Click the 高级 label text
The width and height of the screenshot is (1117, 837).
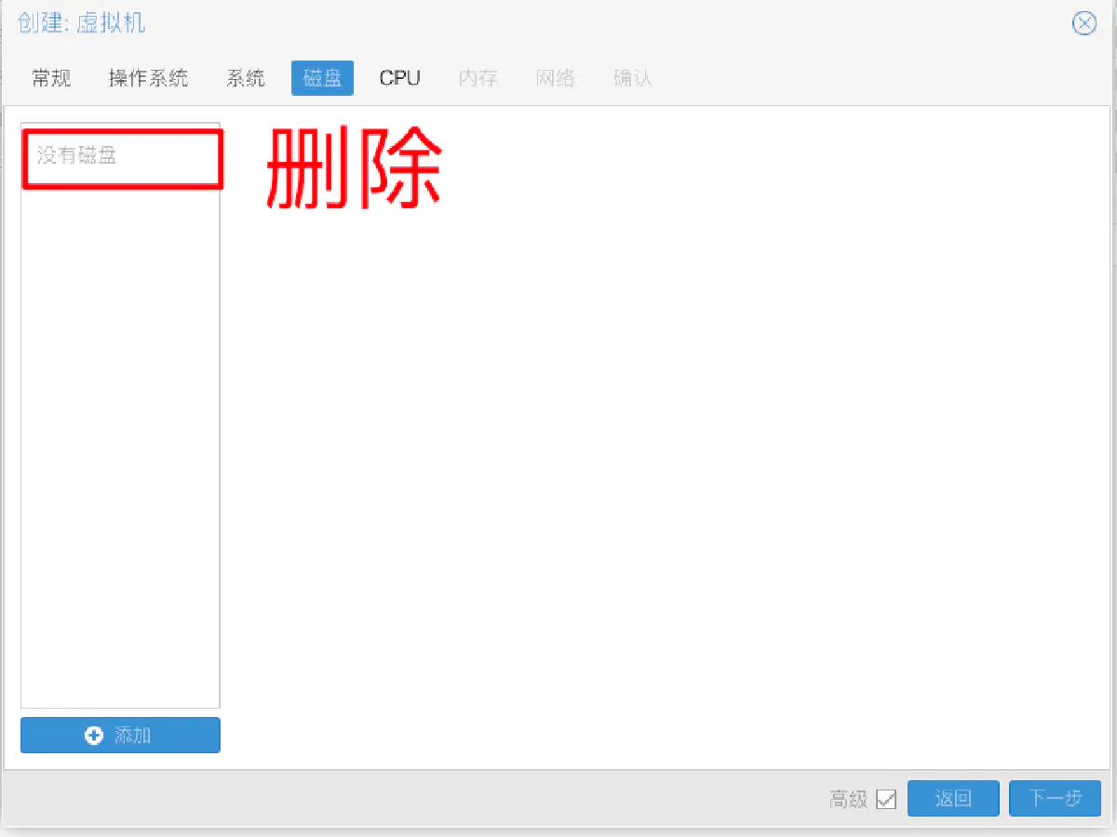(x=848, y=799)
